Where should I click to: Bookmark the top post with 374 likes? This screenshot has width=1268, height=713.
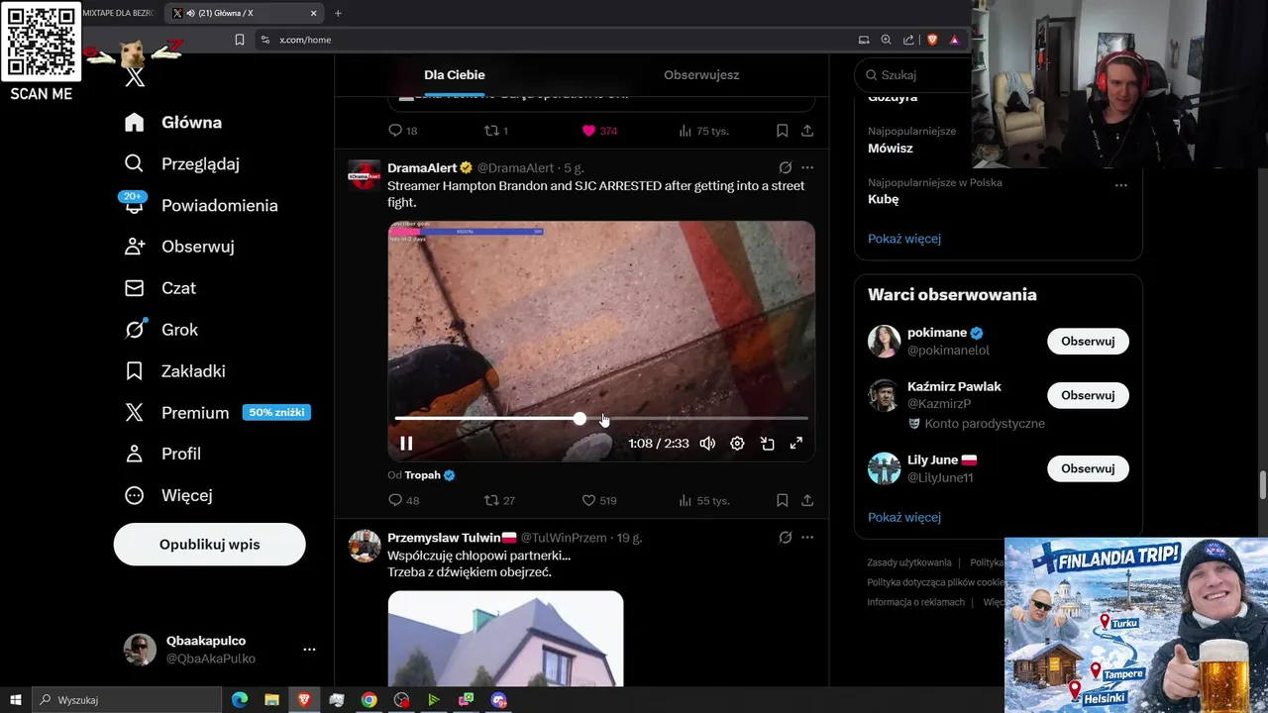782,131
